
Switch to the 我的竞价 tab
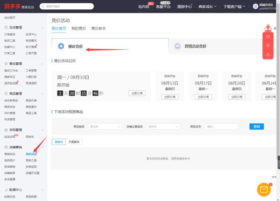(x=79, y=28)
